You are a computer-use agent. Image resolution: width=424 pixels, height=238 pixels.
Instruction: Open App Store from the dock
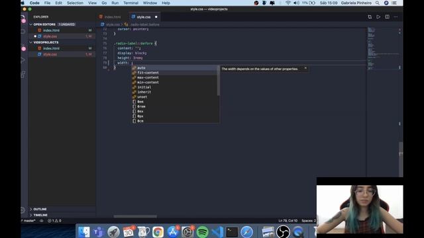point(172,232)
